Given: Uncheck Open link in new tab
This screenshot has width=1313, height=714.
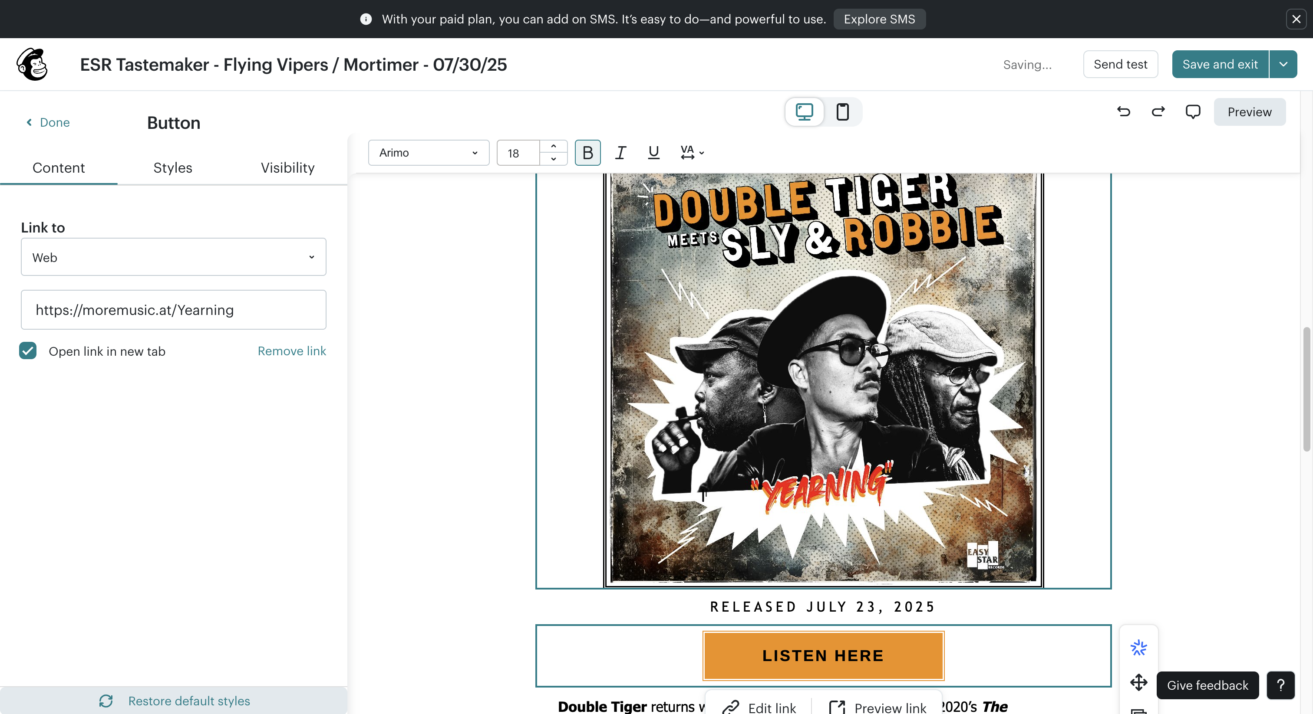Looking at the screenshot, I should (28, 351).
